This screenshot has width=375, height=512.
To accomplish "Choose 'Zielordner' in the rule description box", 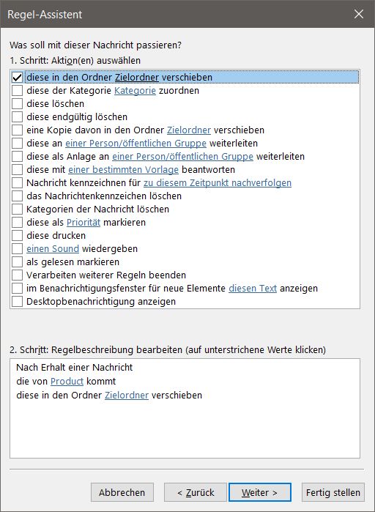I will click(127, 395).
